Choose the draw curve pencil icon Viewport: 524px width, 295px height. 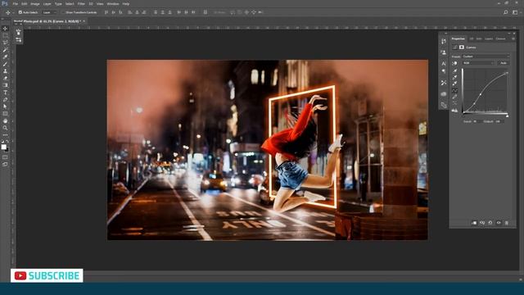coord(454,97)
